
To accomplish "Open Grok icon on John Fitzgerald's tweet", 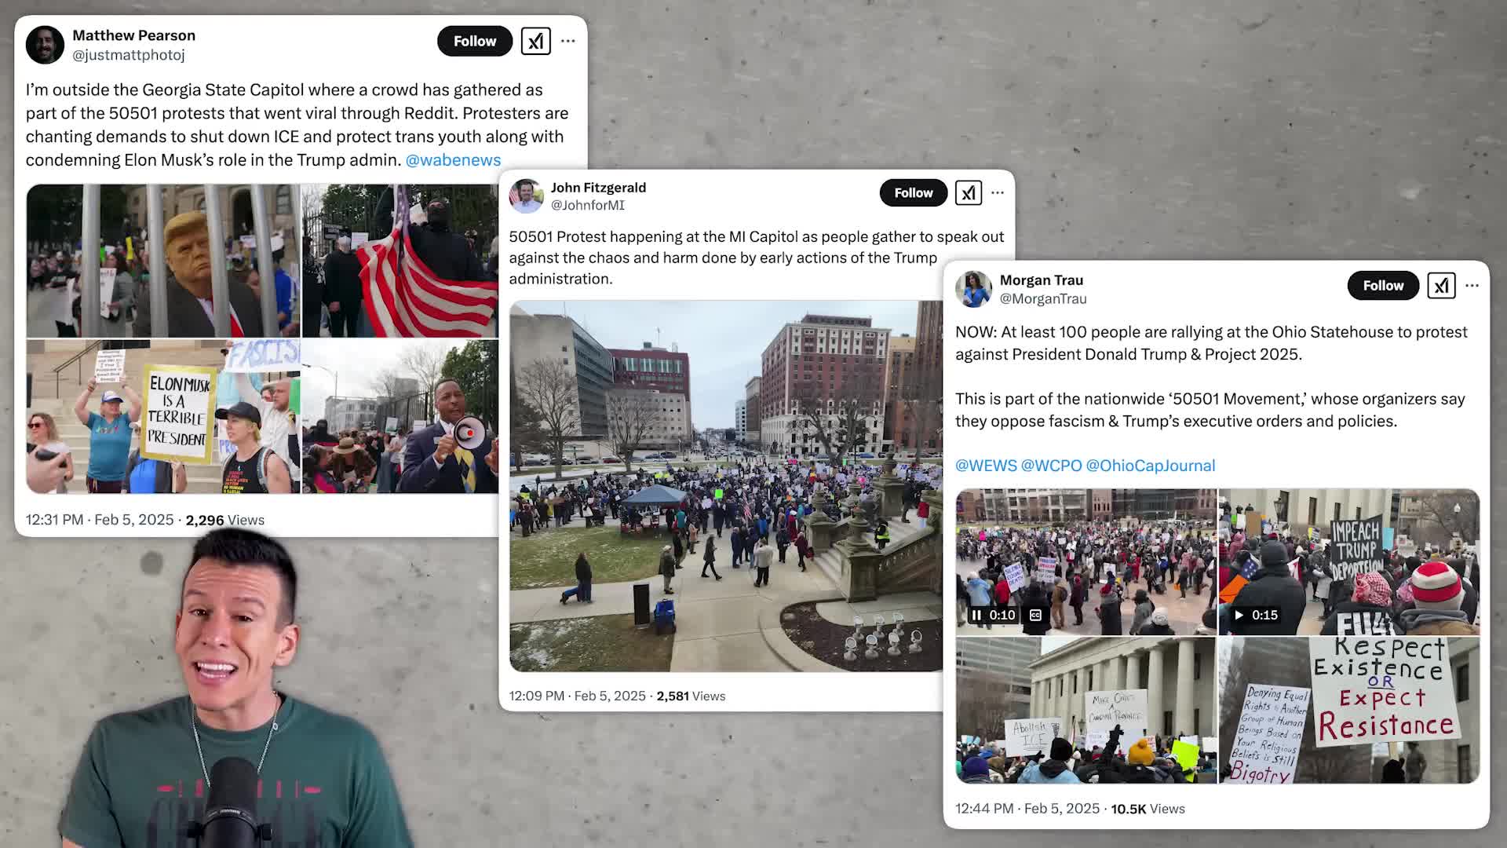I will (969, 192).
